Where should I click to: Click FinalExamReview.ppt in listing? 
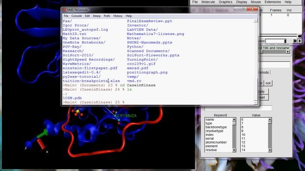pyautogui.click(x=150, y=21)
